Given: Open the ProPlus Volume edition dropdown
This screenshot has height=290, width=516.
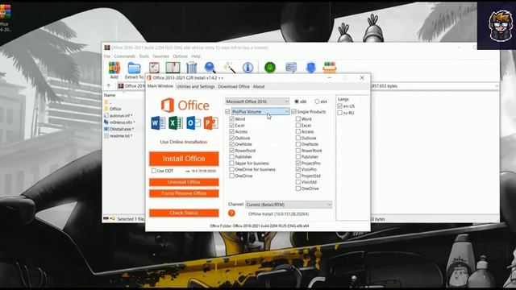Looking at the screenshot, I should pyautogui.click(x=260, y=112).
